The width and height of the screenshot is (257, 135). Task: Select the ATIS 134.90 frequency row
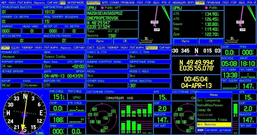coord(198,14)
